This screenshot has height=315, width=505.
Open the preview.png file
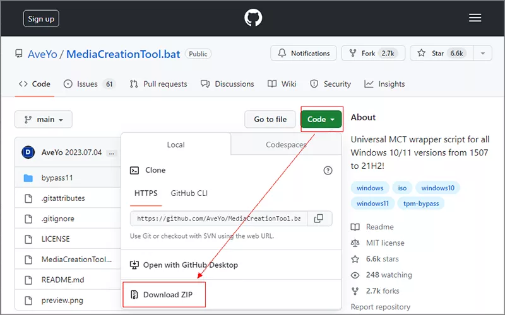point(62,301)
